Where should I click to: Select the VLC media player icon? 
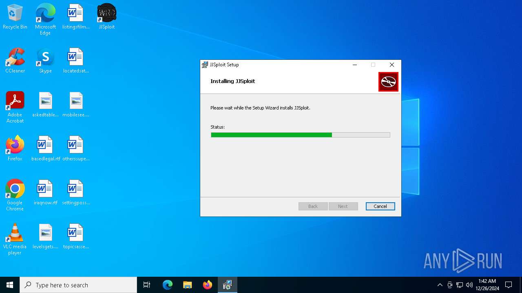tap(15, 239)
